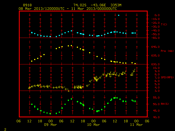The height and width of the screenshot is (131, 175).
Task: Click the 3353M elevation text
Action: coord(116,5)
